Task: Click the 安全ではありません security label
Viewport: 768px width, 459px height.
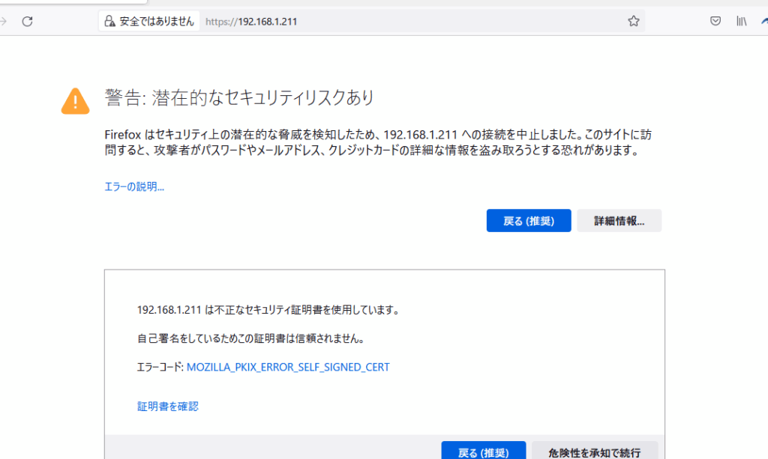Action: (157, 21)
